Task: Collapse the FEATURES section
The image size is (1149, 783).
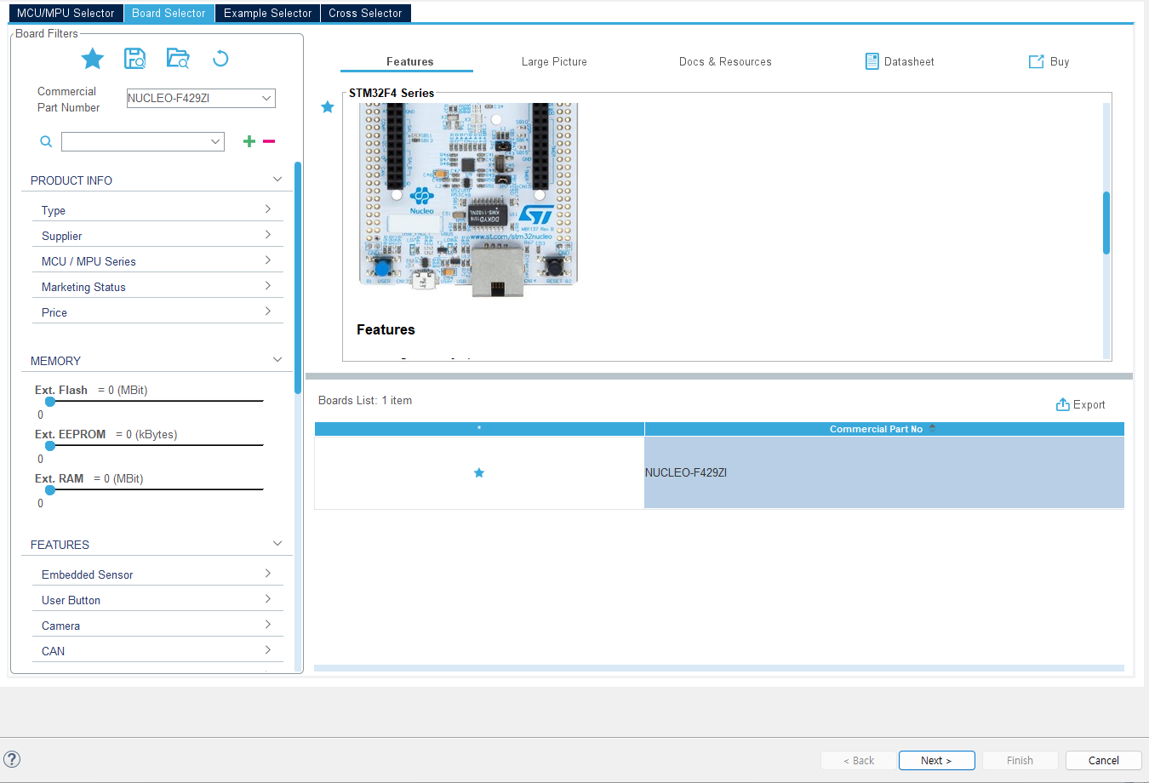Action: click(x=277, y=544)
